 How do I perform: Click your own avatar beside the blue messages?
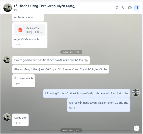tap(136, 93)
